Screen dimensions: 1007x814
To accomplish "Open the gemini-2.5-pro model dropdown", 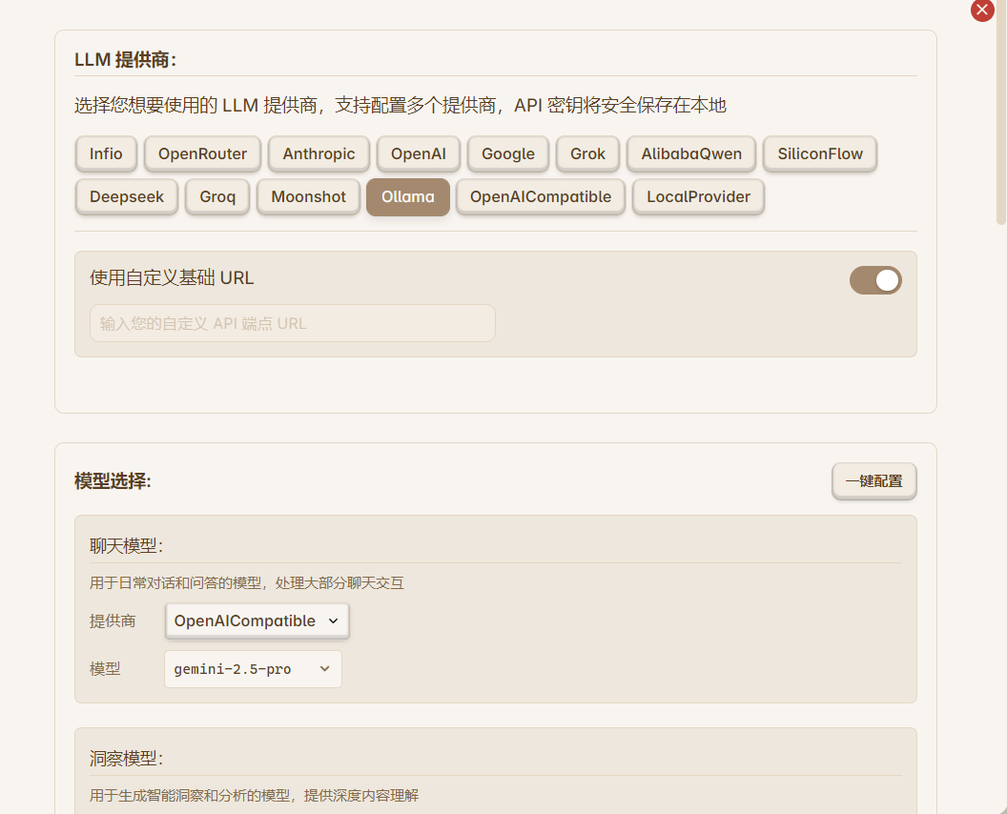I will 253,669.
